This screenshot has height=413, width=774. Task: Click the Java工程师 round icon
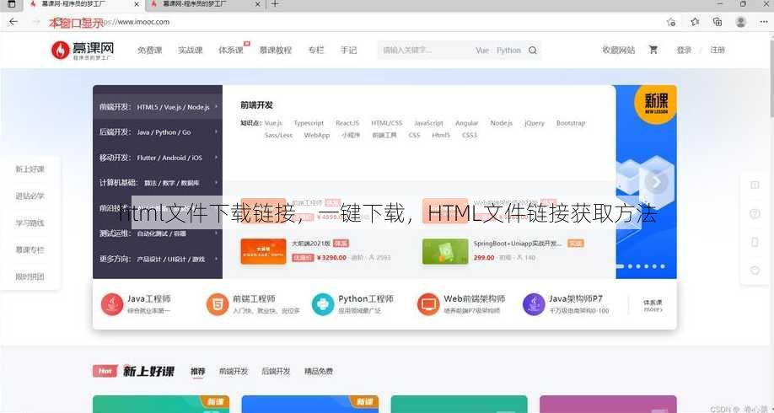click(112, 304)
